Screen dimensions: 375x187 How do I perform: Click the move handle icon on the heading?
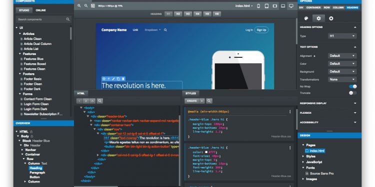104,79
